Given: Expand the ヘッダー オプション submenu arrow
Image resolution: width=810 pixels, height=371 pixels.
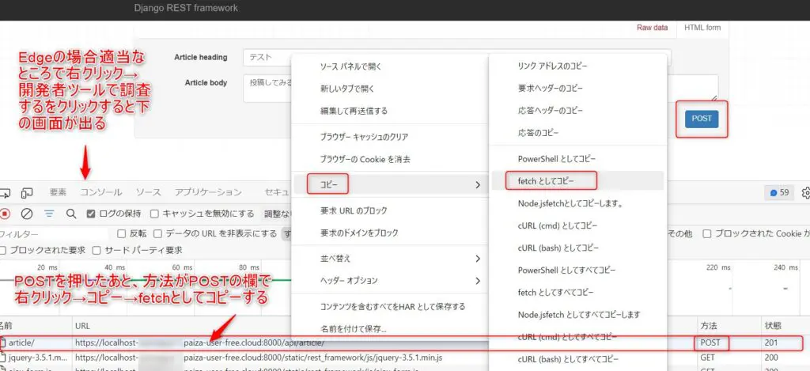Looking at the screenshot, I should [477, 281].
